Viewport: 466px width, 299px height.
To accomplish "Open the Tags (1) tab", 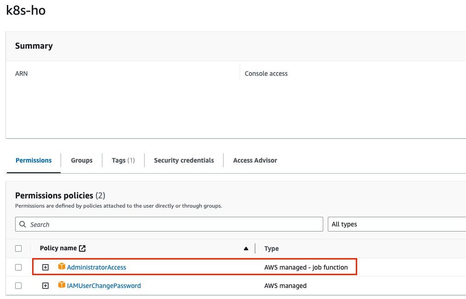I will [123, 160].
